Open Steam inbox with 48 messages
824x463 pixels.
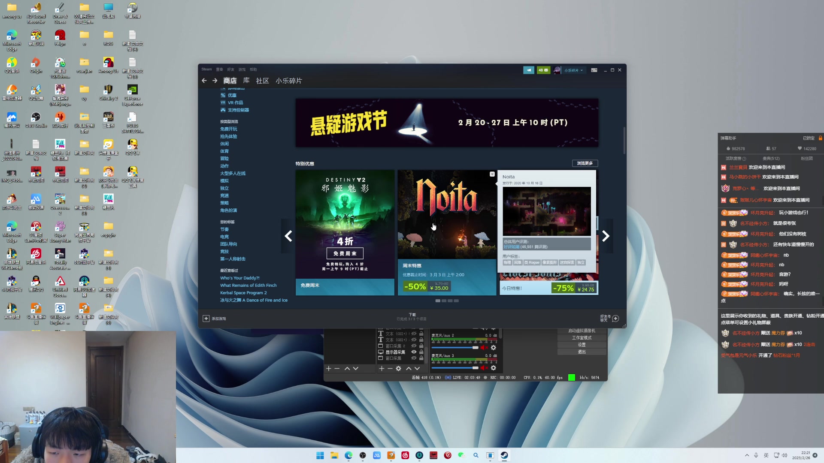543,70
